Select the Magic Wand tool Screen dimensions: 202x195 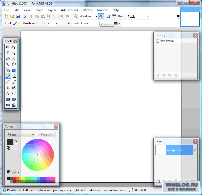coord(8,64)
